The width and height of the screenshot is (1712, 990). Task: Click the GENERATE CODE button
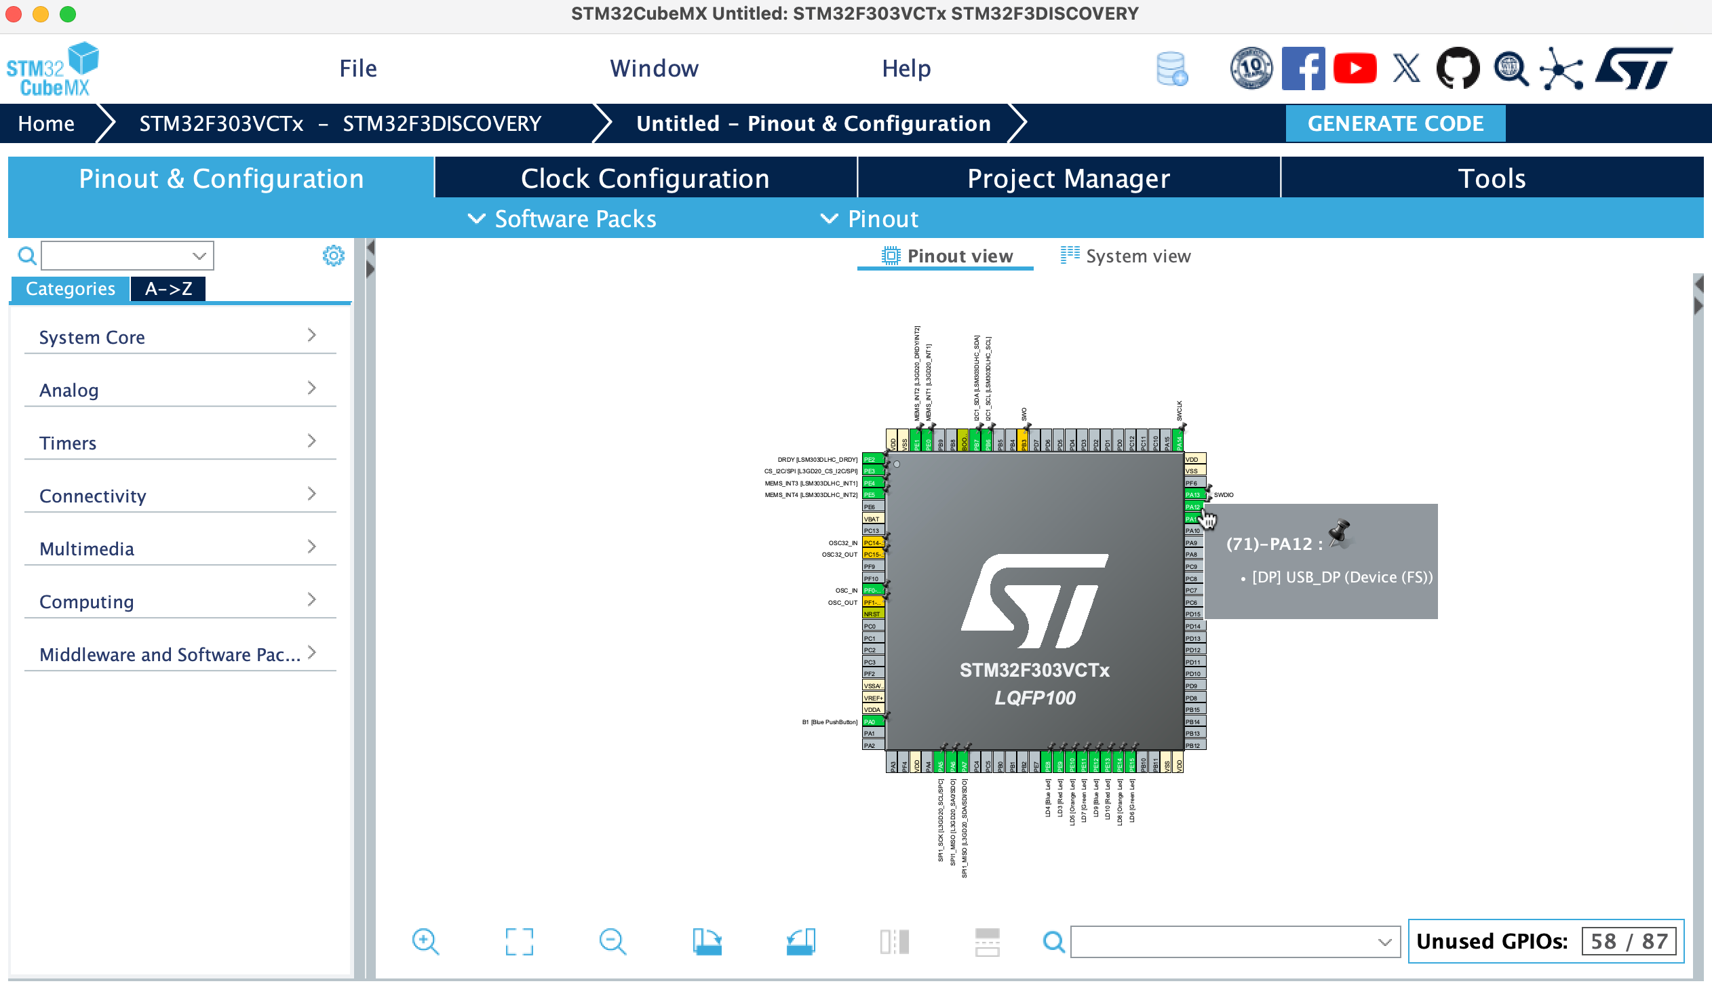1395,123
